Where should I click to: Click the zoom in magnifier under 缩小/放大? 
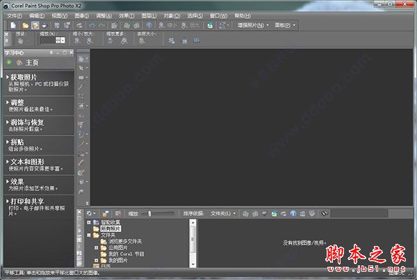90,41
